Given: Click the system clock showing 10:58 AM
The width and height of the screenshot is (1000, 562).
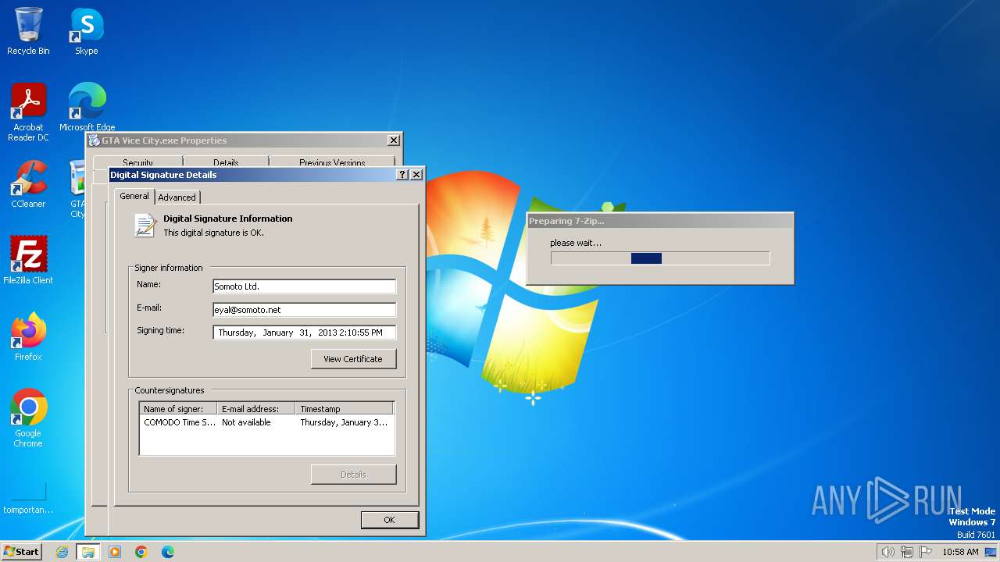Looking at the screenshot, I should click(960, 552).
